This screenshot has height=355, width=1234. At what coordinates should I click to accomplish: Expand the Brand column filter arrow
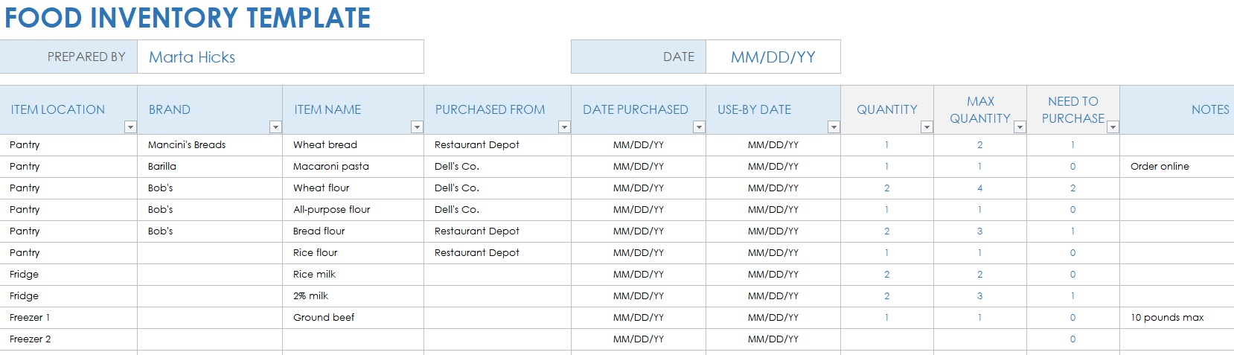point(275,127)
